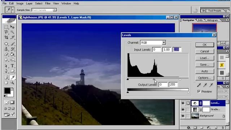Open the File menu
The image size is (231, 130).
5,3
